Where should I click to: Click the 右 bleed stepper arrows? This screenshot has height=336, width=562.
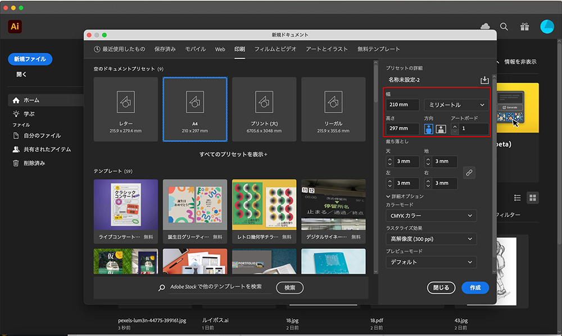pyautogui.click(x=428, y=183)
